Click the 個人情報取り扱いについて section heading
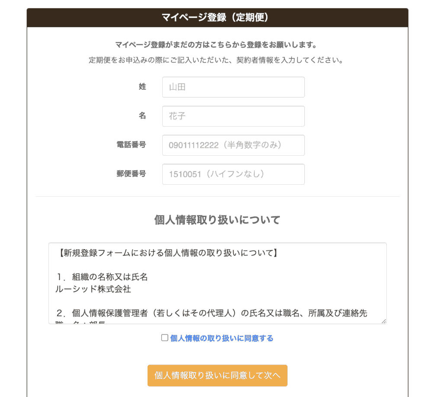This screenshot has height=397, width=443. click(217, 220)
